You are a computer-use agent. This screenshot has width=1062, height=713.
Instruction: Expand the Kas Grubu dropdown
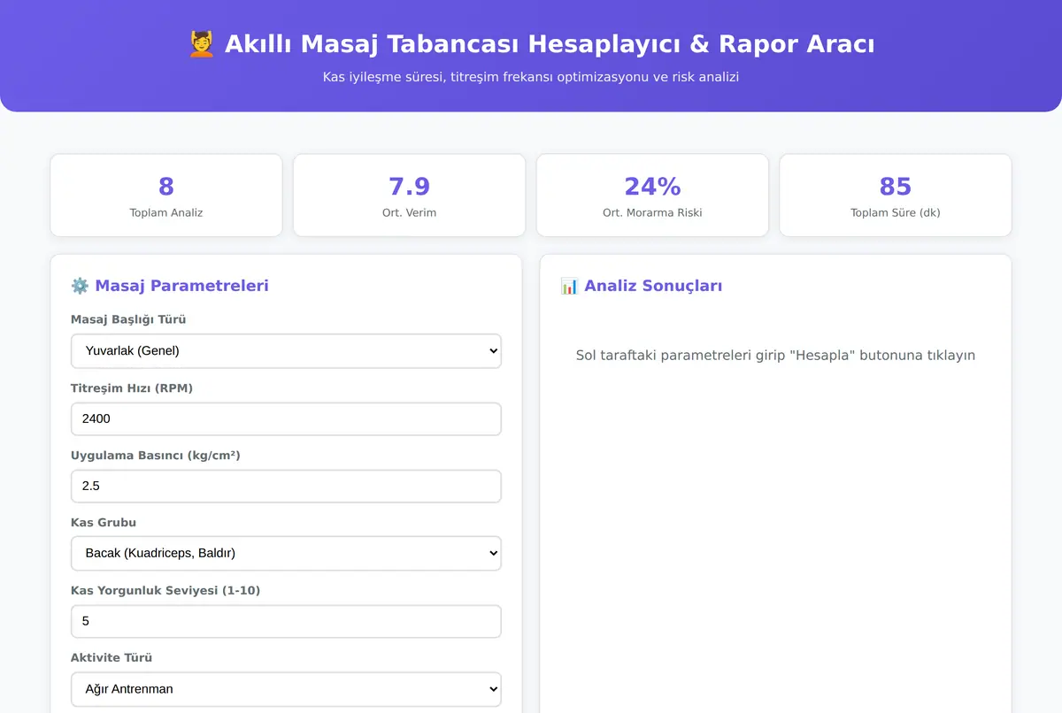[286, 553]
